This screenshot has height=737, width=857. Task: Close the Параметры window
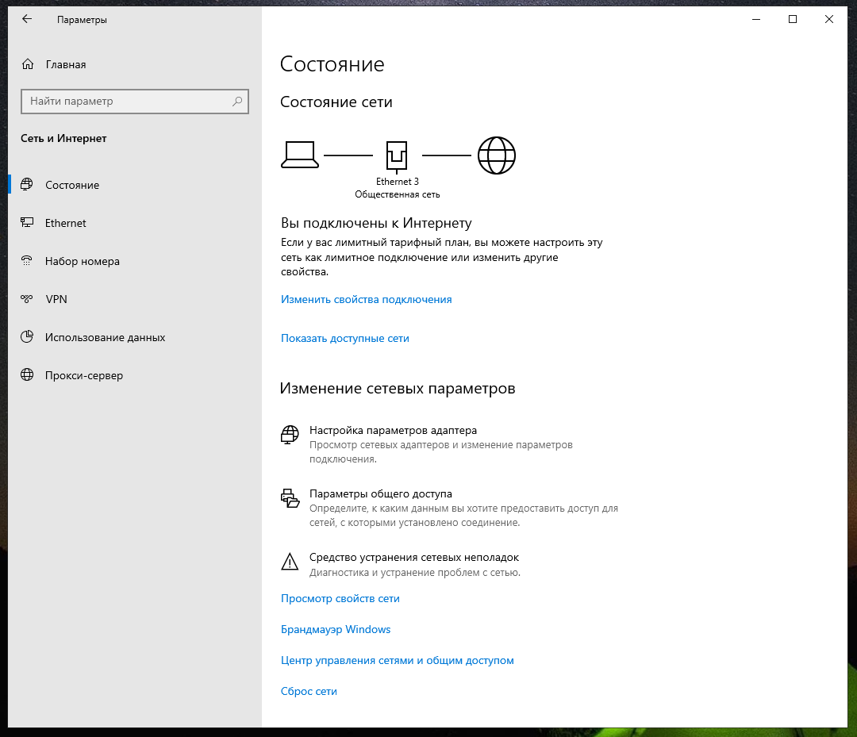coord(829,19)
